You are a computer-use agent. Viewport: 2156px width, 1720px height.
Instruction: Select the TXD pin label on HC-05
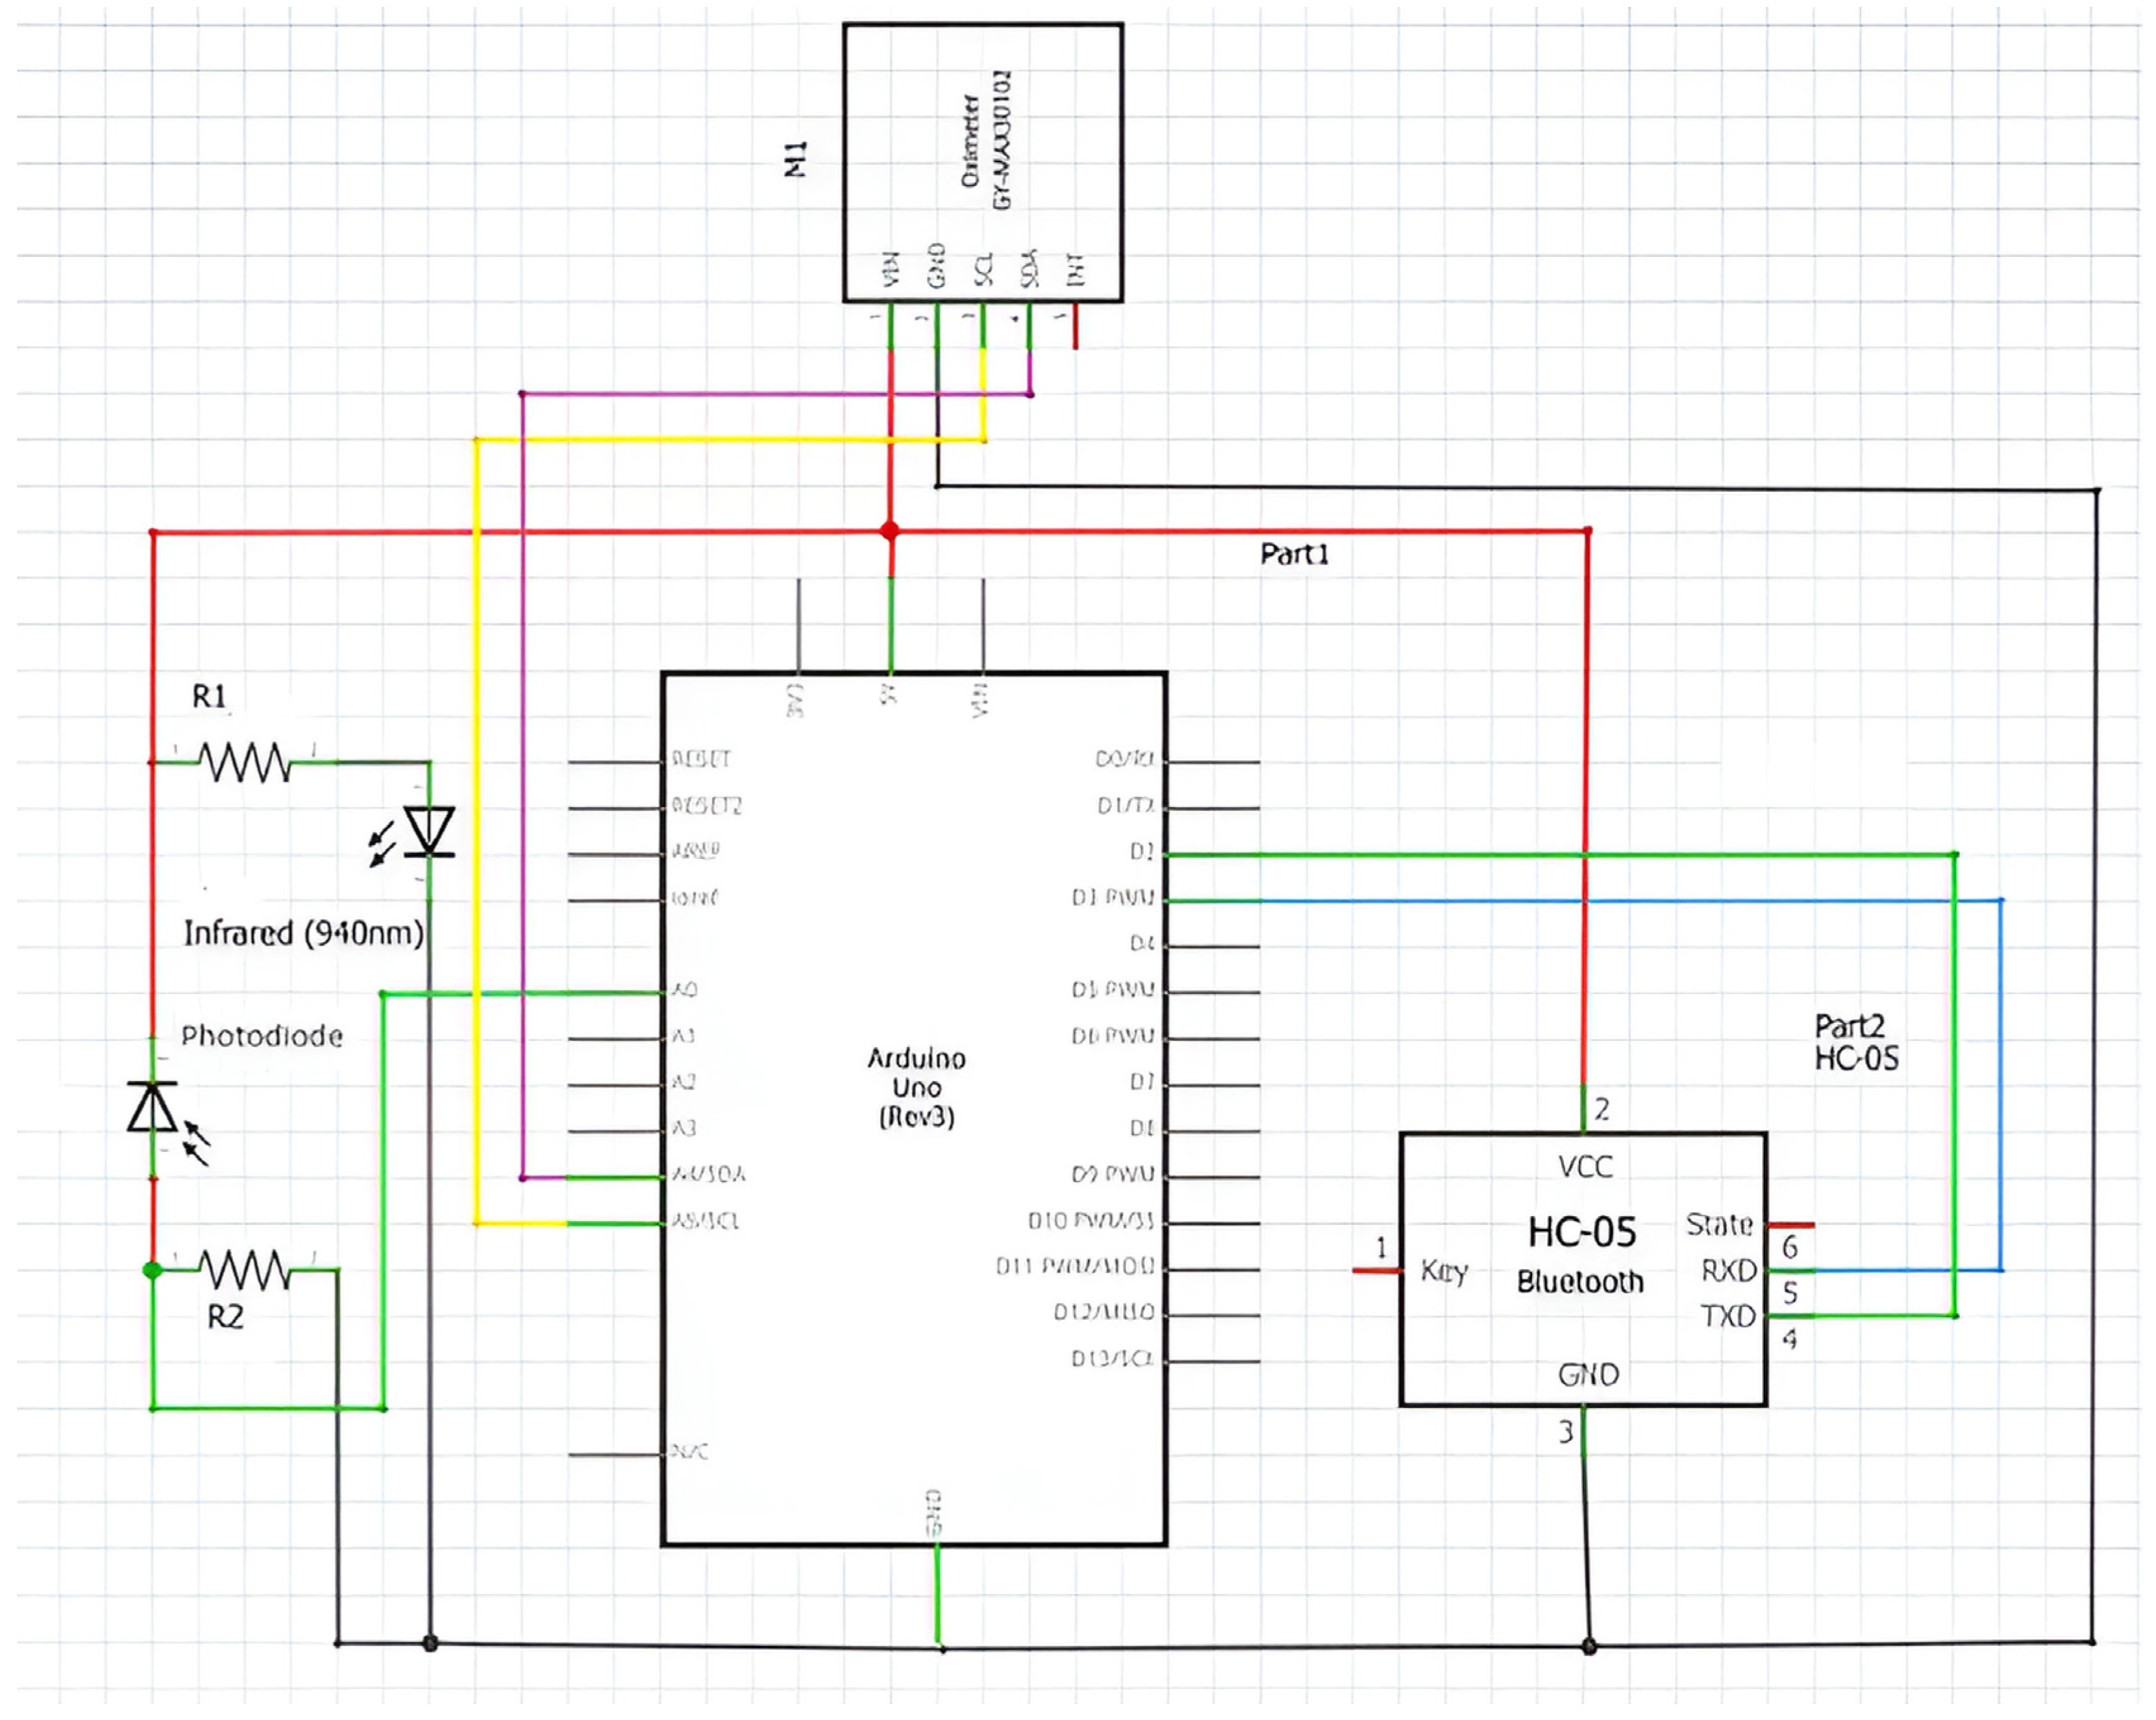pyautogui.click(x=1729, y=1315)
